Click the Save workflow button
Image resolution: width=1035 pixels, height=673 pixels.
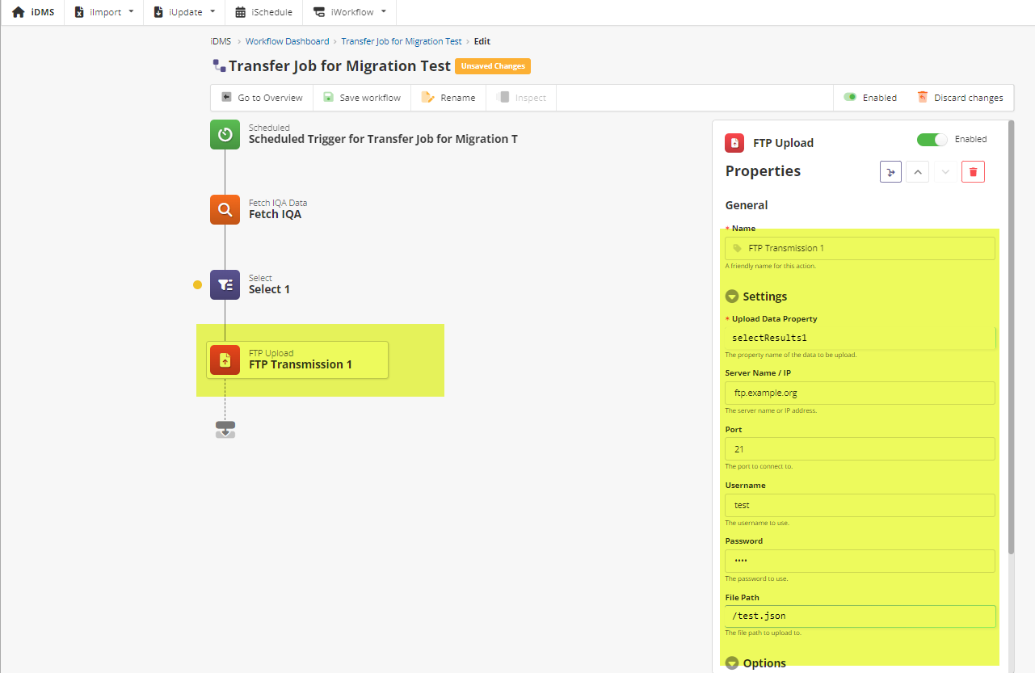click(x=362, y=98)
